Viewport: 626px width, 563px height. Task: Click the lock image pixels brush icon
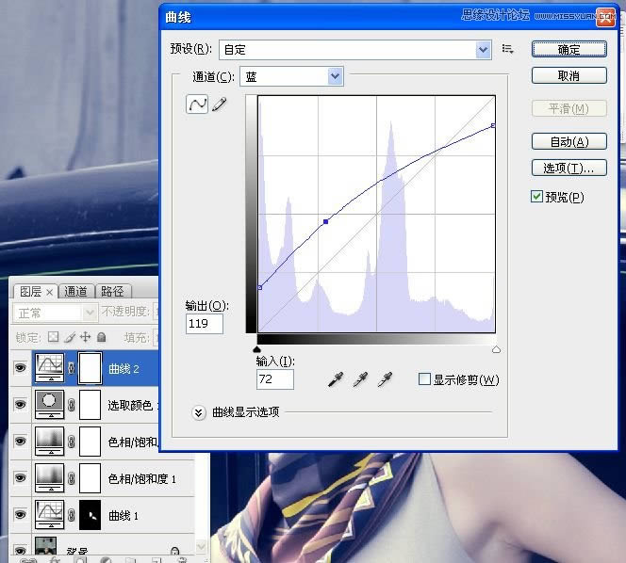point(70,337)
